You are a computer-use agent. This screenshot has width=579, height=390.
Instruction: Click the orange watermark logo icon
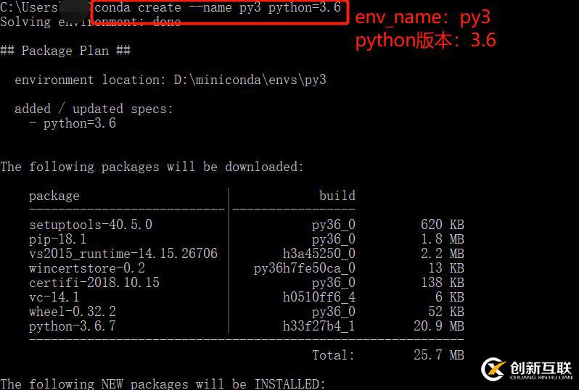(493, 369)
